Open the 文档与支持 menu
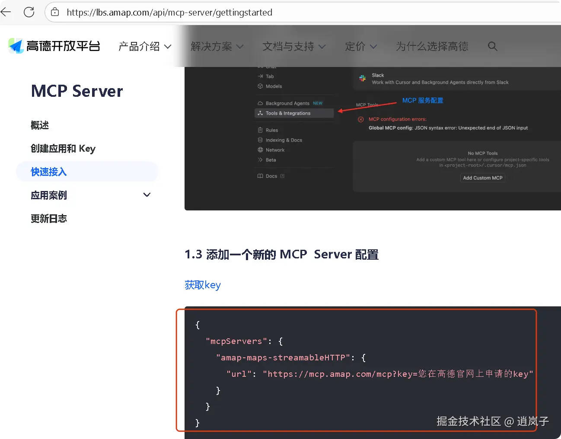Viewport: 561px width, 439px height. click(288, 46)
